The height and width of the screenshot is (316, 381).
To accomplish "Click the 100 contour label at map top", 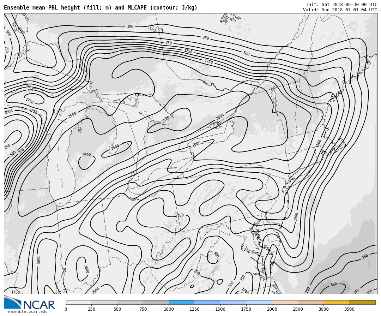I will [130, 26].
